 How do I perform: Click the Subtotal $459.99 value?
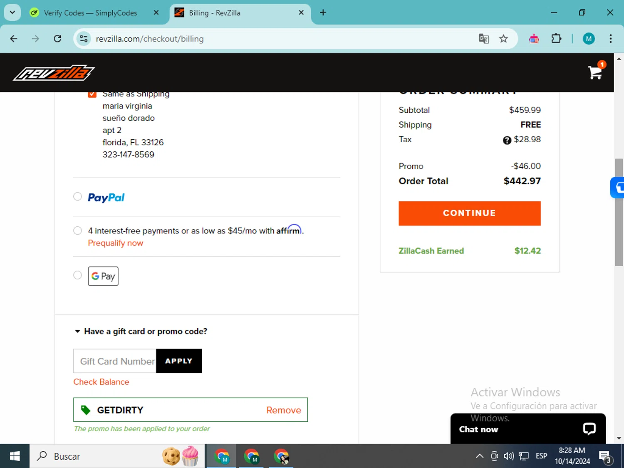(x=525, y=110)
